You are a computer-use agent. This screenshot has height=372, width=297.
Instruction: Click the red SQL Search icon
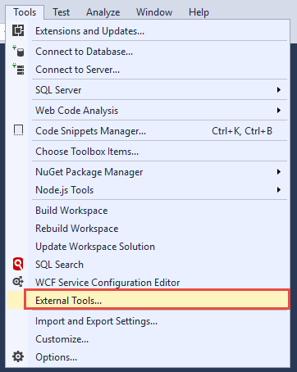tap(18, 264)
